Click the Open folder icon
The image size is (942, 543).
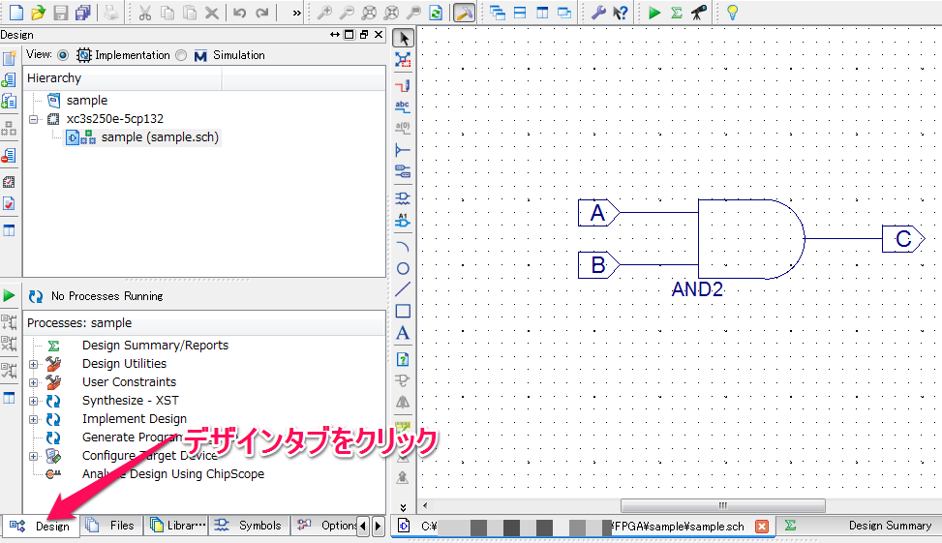tap(38, 13)
